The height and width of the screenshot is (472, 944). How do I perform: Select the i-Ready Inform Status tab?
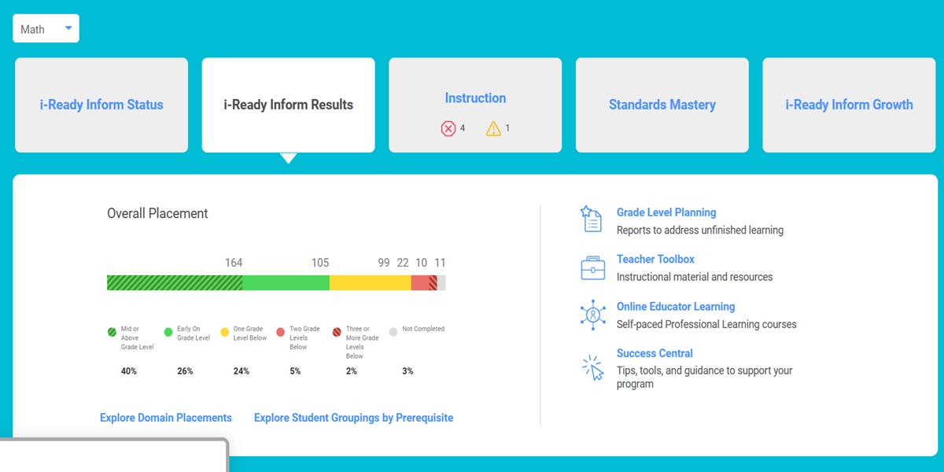[101, 105]
